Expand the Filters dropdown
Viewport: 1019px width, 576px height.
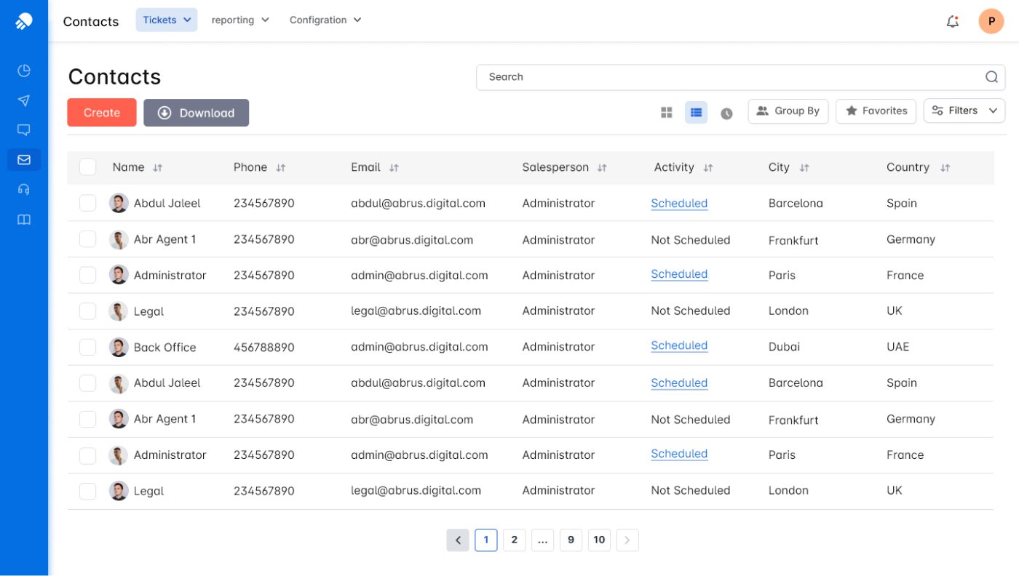964,111
